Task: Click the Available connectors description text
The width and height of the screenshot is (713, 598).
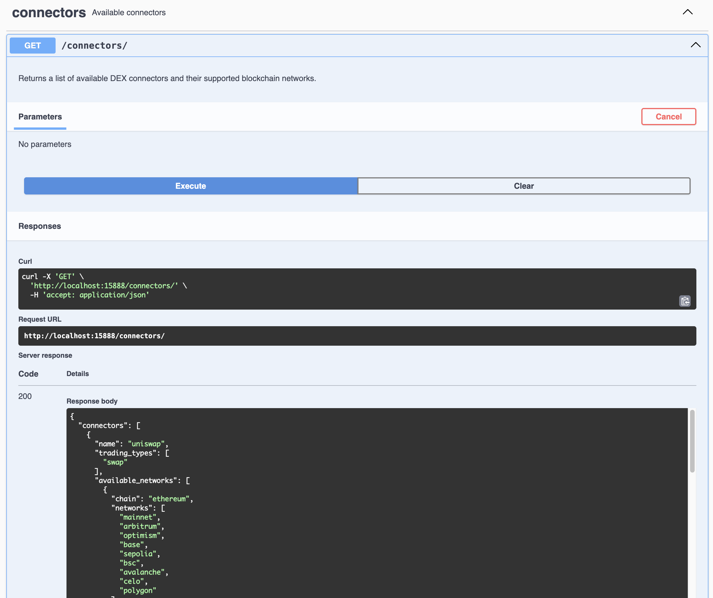Action: (x=129, y=13)
